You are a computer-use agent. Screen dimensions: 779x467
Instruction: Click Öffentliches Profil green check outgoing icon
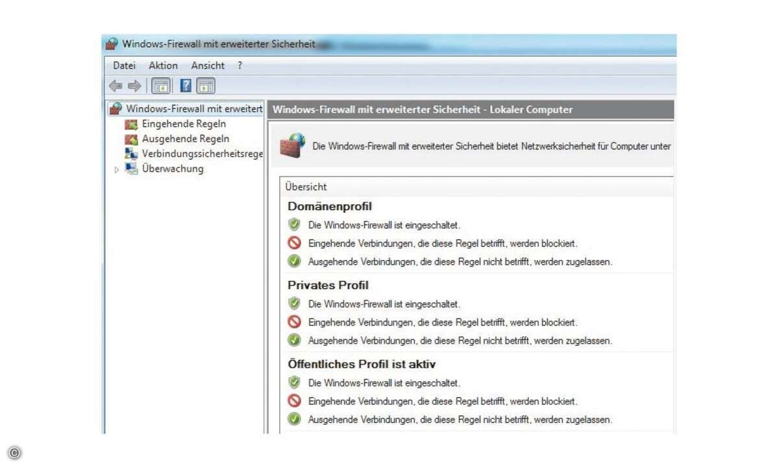click(294, 419)
